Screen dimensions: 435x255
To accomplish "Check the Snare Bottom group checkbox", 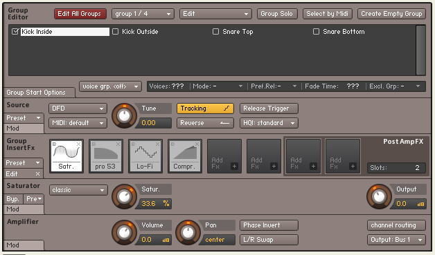I will click(x=316, y=32).
